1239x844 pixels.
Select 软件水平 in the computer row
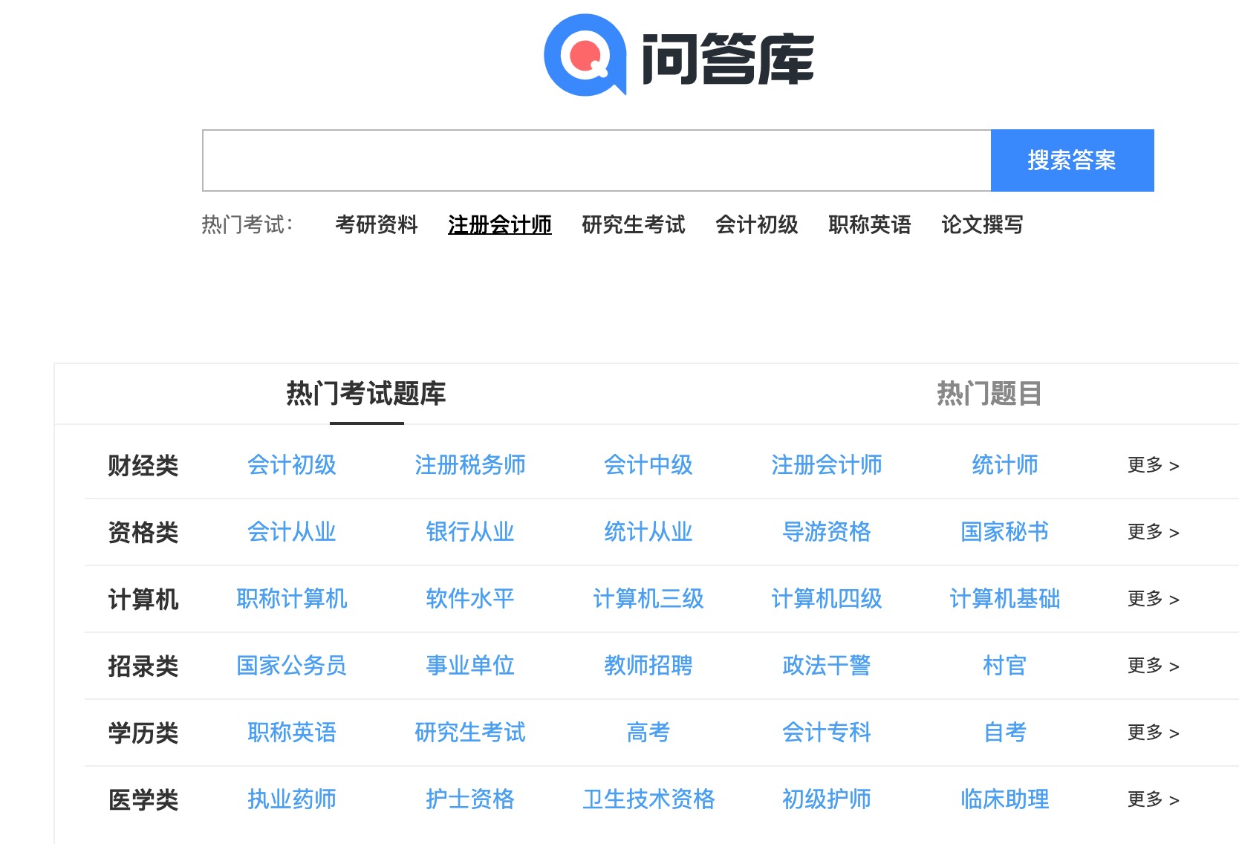click(469, 600)
